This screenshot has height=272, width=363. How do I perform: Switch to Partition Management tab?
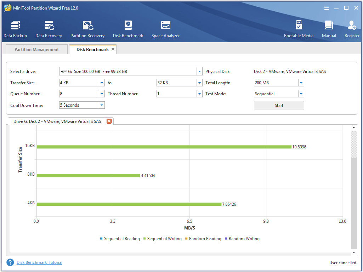[36, 49]
